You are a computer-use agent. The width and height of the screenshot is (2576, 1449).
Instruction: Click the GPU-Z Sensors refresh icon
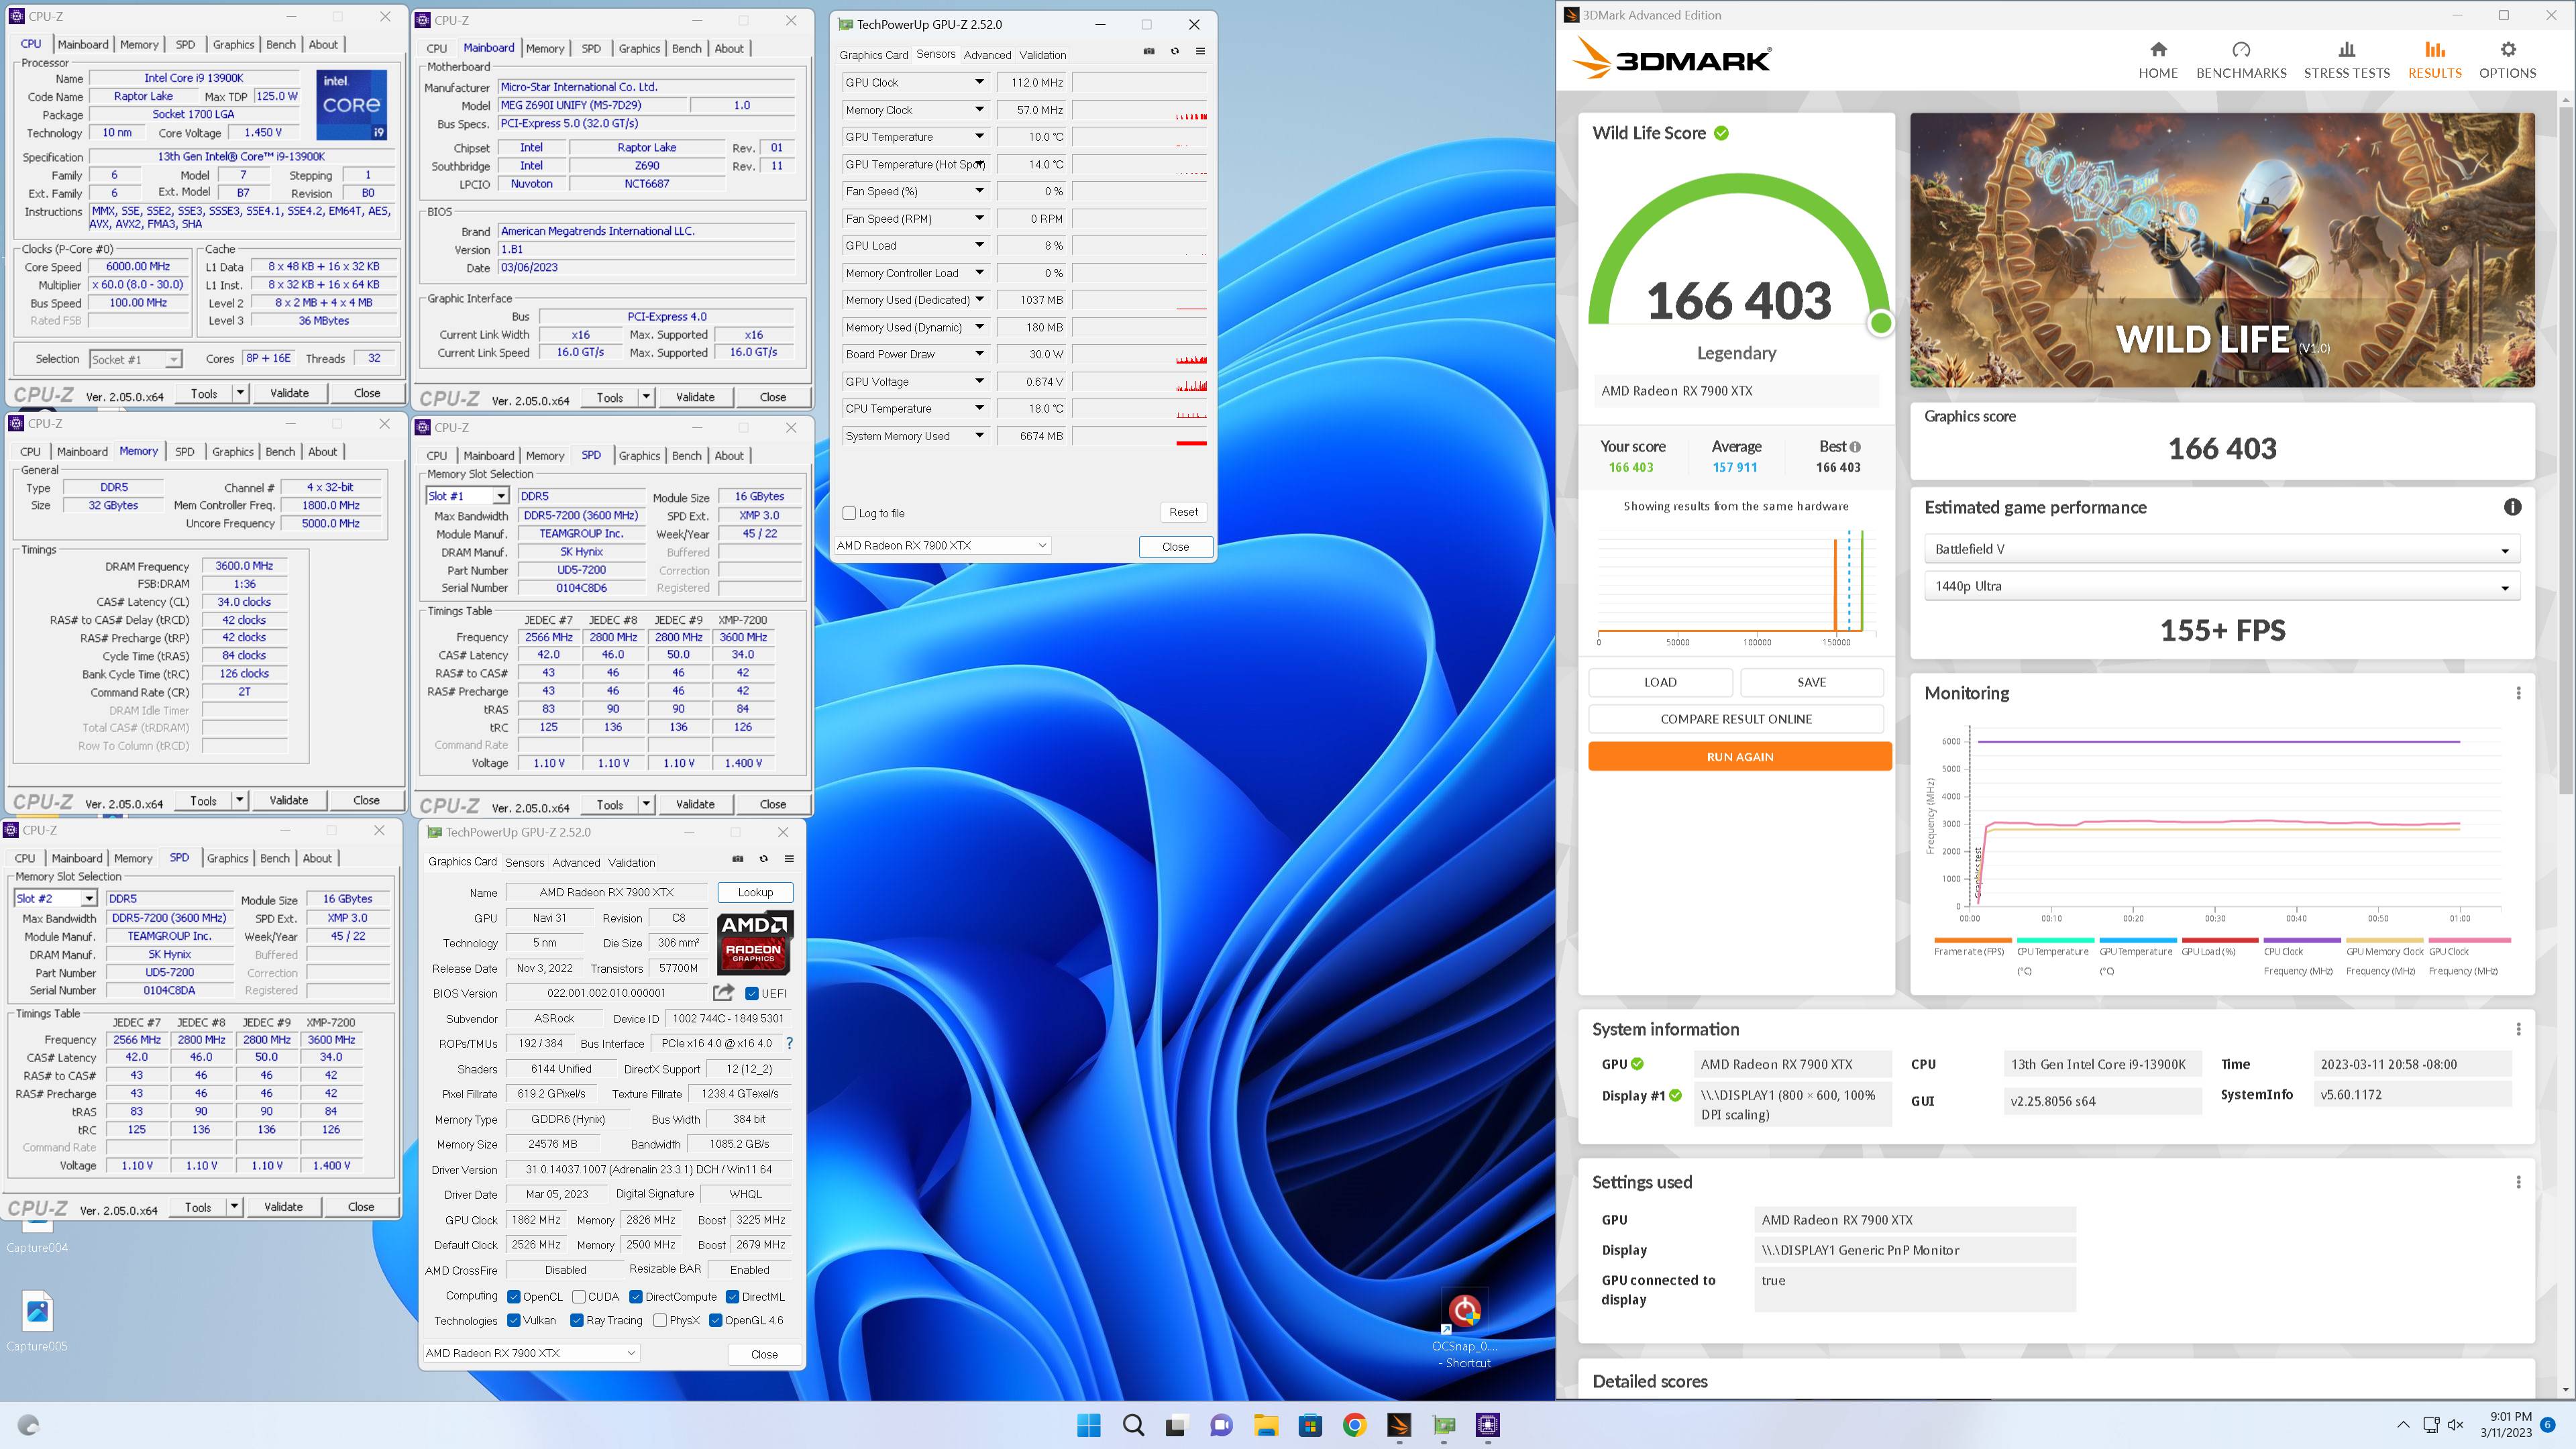(x=1175, y=51)
